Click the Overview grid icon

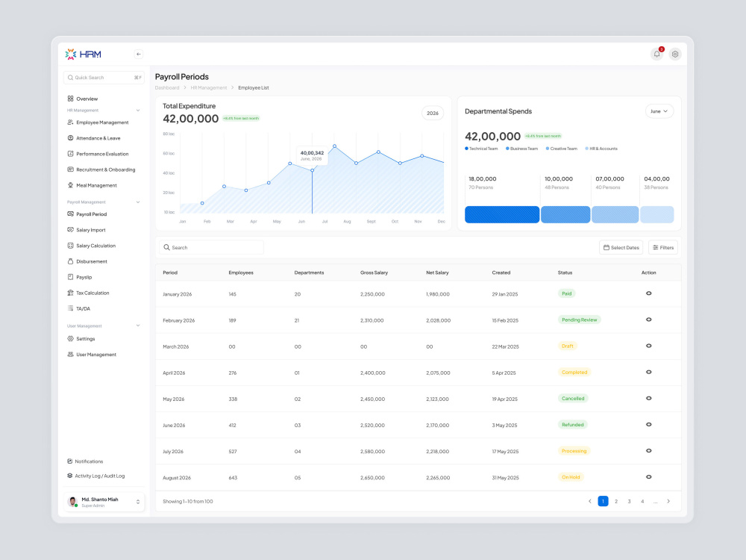(70, 99)
